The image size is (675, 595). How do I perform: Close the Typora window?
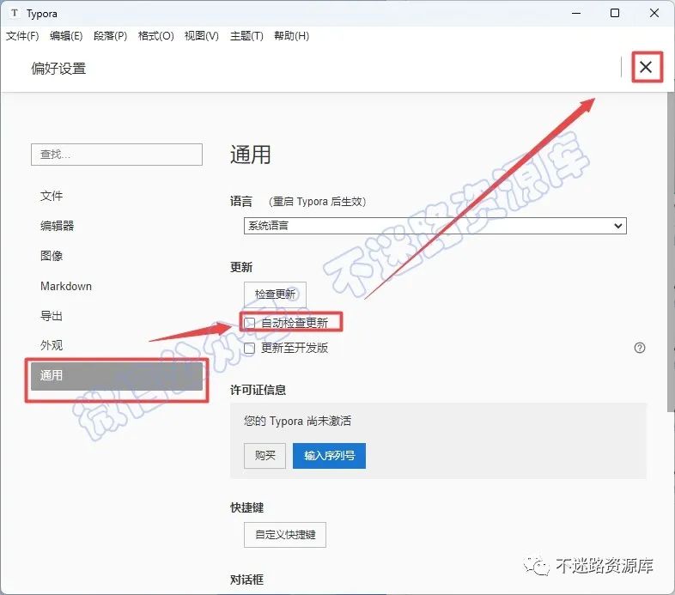[654, 14]
